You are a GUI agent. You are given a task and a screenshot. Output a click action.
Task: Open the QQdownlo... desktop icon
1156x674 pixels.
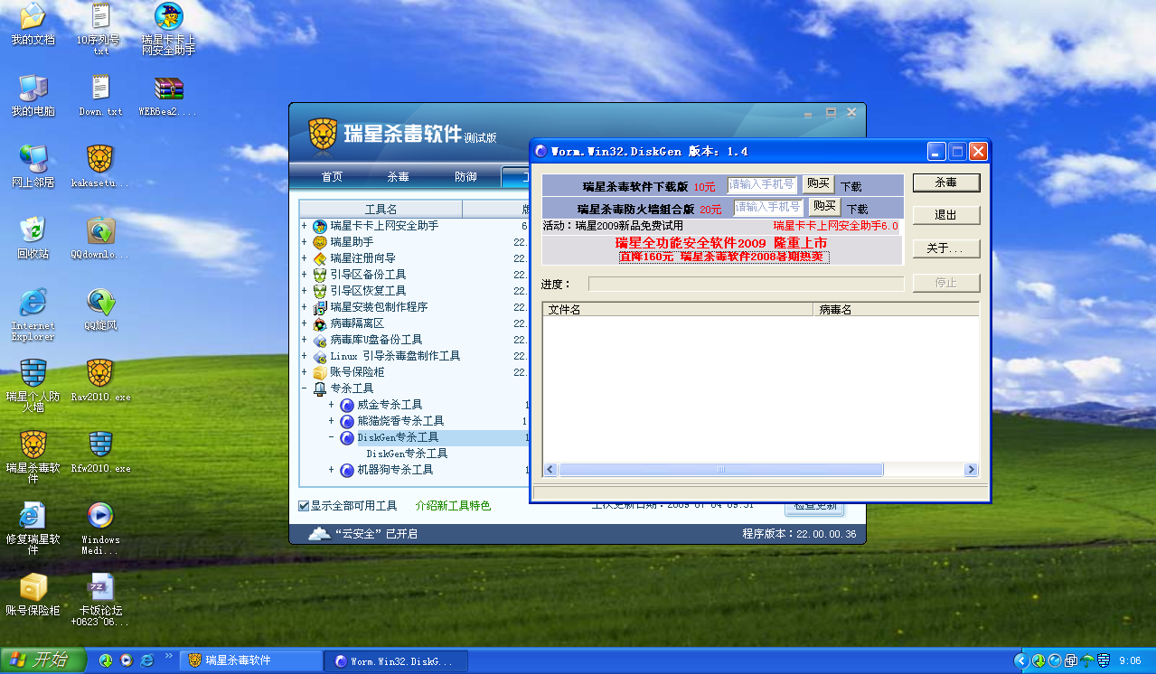[100, 238]
